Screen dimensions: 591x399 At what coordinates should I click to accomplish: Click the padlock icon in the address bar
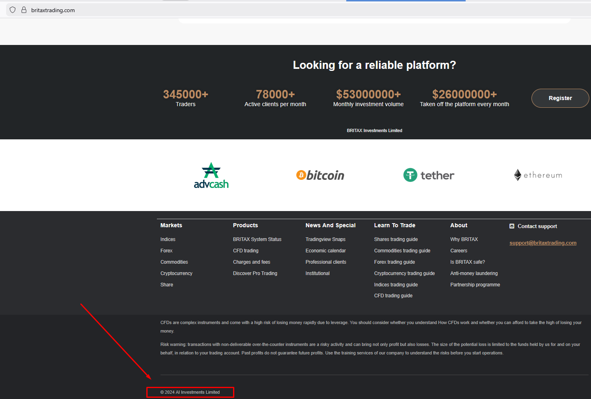point(24,10)
